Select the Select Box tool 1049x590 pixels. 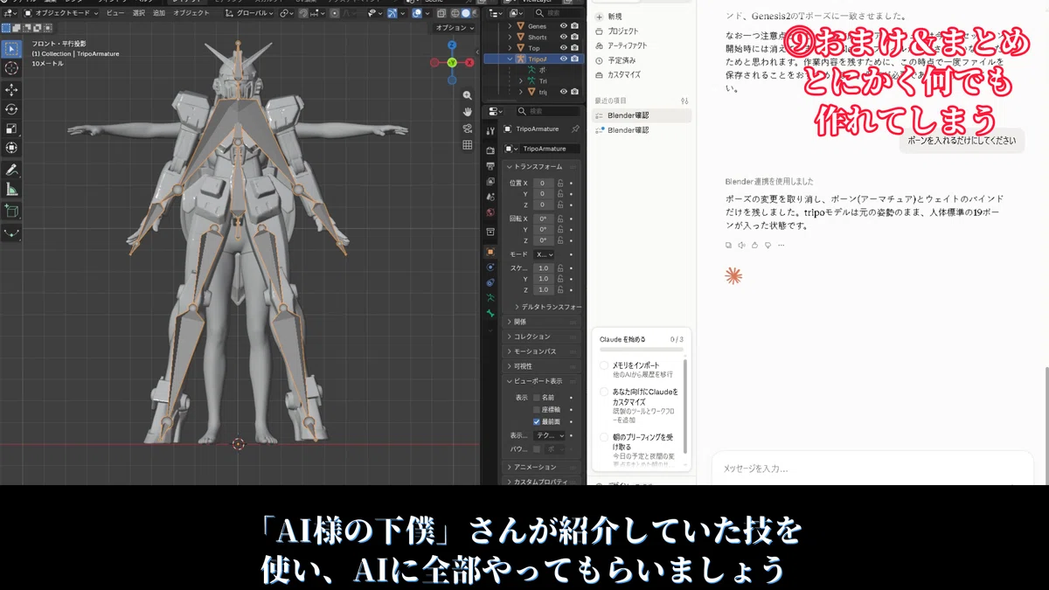pyautogui.click(x=11, y=48)
